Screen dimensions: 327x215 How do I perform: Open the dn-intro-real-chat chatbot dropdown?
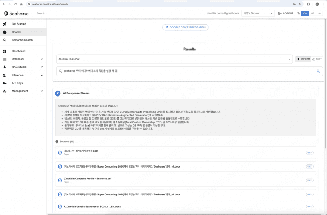(175, 59)
